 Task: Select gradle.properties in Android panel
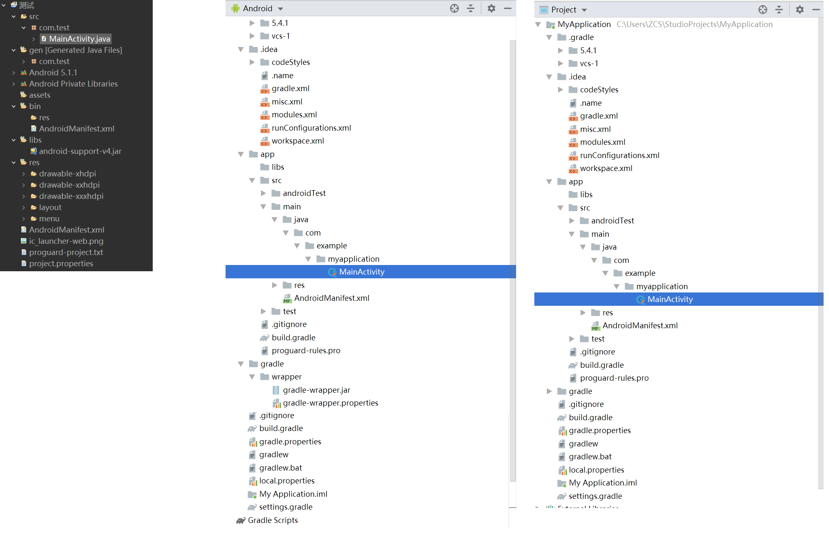[285, 441]
